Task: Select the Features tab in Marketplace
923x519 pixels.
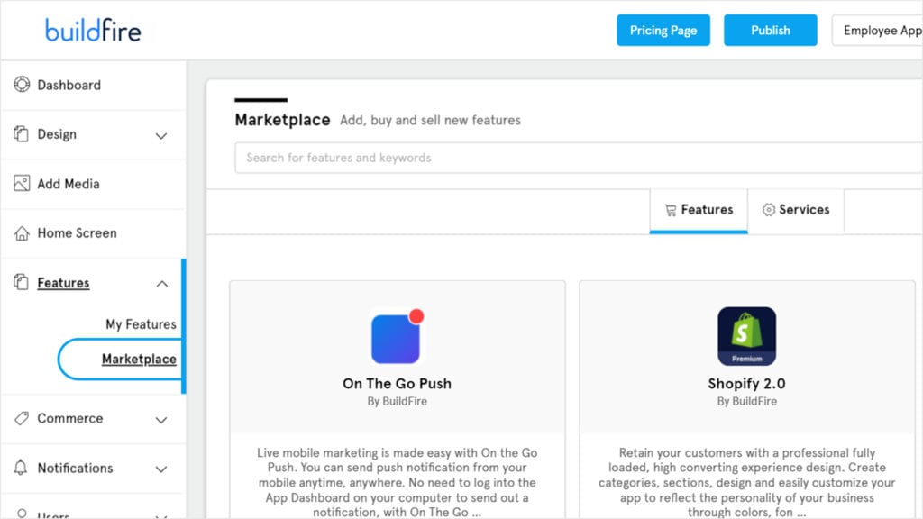Action: 699,210
